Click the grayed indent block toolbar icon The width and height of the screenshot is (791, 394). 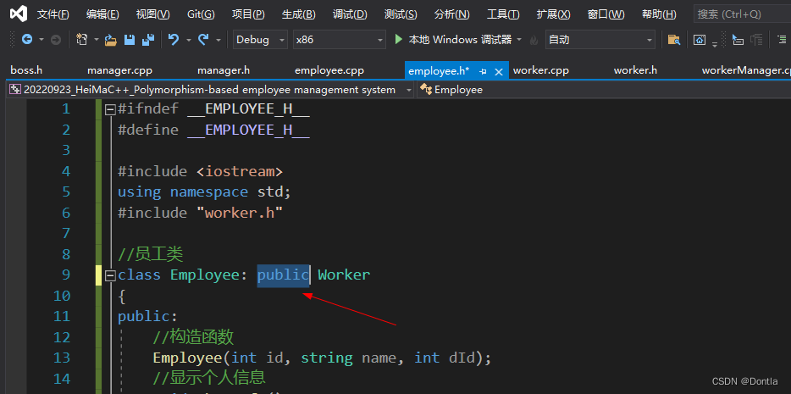(x=756, y=39)
